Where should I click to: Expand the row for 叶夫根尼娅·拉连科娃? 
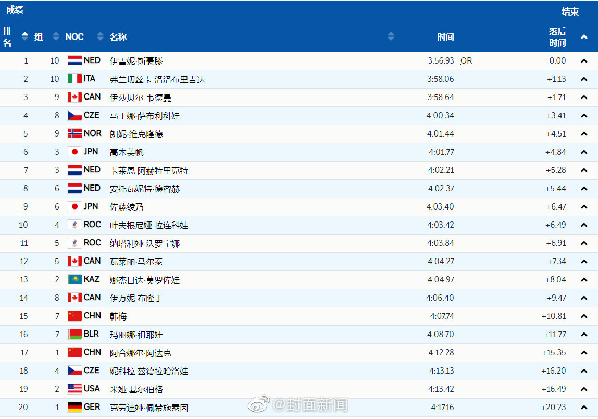tap(584, 225)
